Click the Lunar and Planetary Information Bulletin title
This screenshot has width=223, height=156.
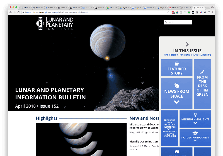click(x=50, y=94)
